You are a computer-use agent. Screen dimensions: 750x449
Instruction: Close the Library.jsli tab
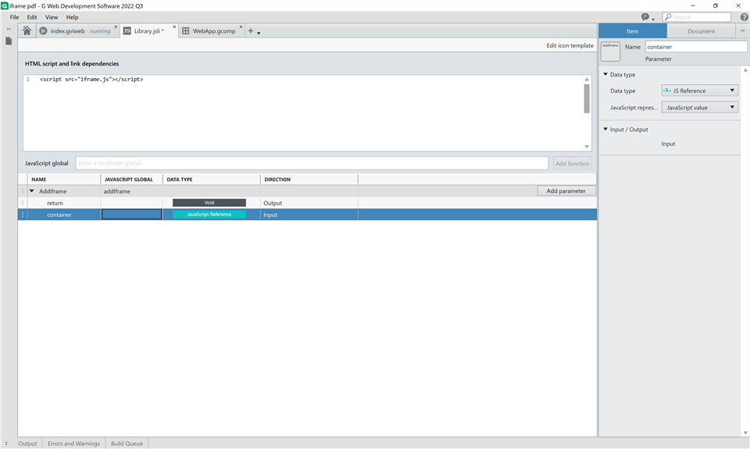pos(172,27)
